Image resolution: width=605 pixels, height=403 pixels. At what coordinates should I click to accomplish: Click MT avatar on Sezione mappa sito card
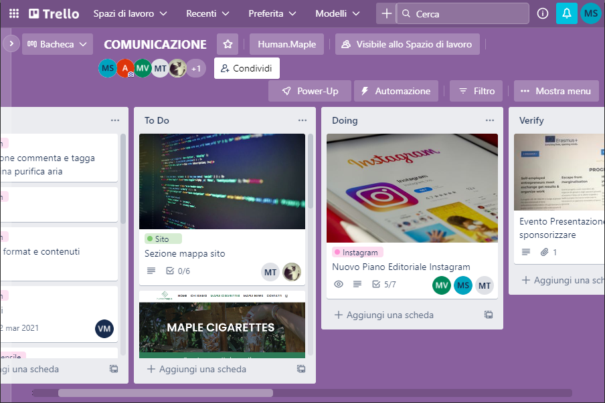(270, 273)
